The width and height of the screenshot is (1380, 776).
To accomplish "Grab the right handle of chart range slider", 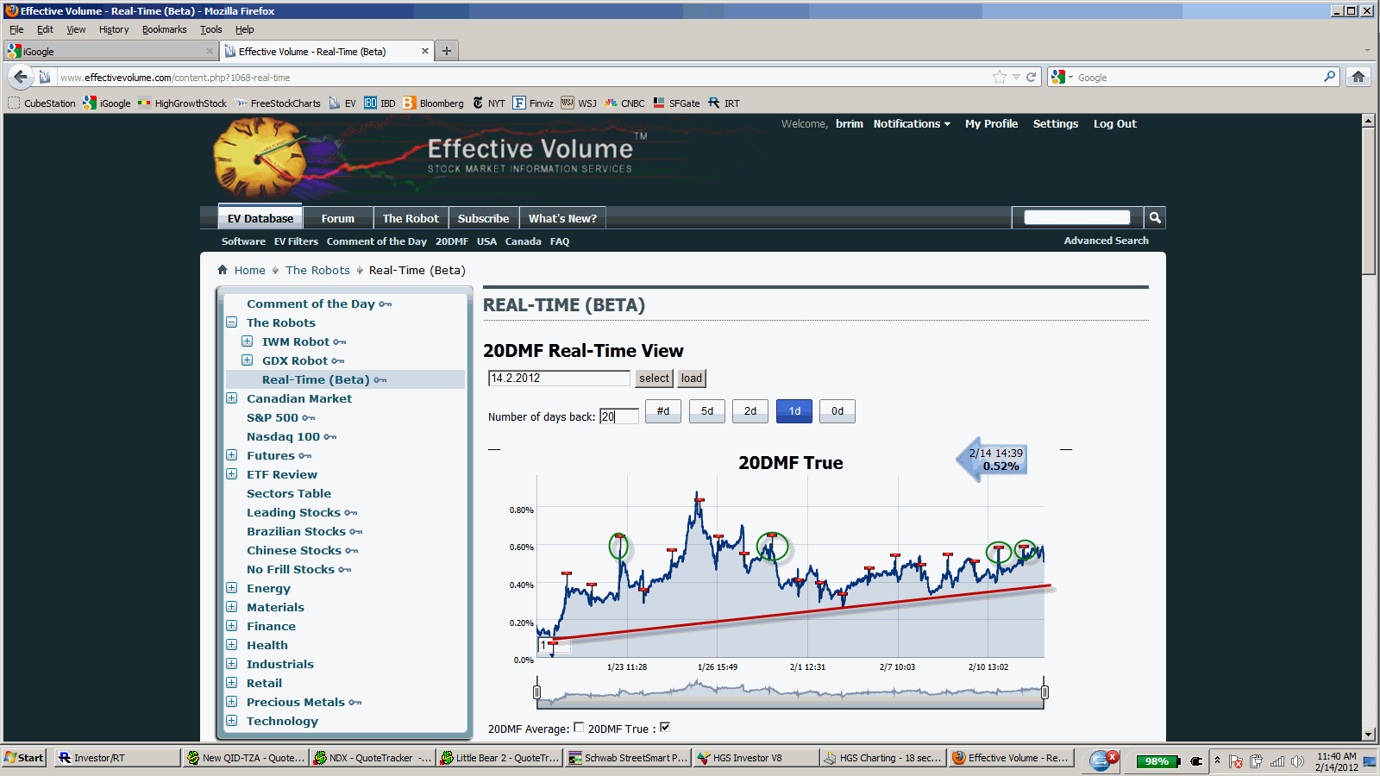I will click(x=1044, y=692).
